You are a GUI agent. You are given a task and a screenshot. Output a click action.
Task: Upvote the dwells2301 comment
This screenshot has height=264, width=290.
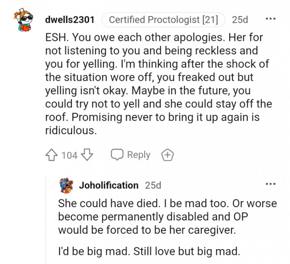click(x=51, y=155)
